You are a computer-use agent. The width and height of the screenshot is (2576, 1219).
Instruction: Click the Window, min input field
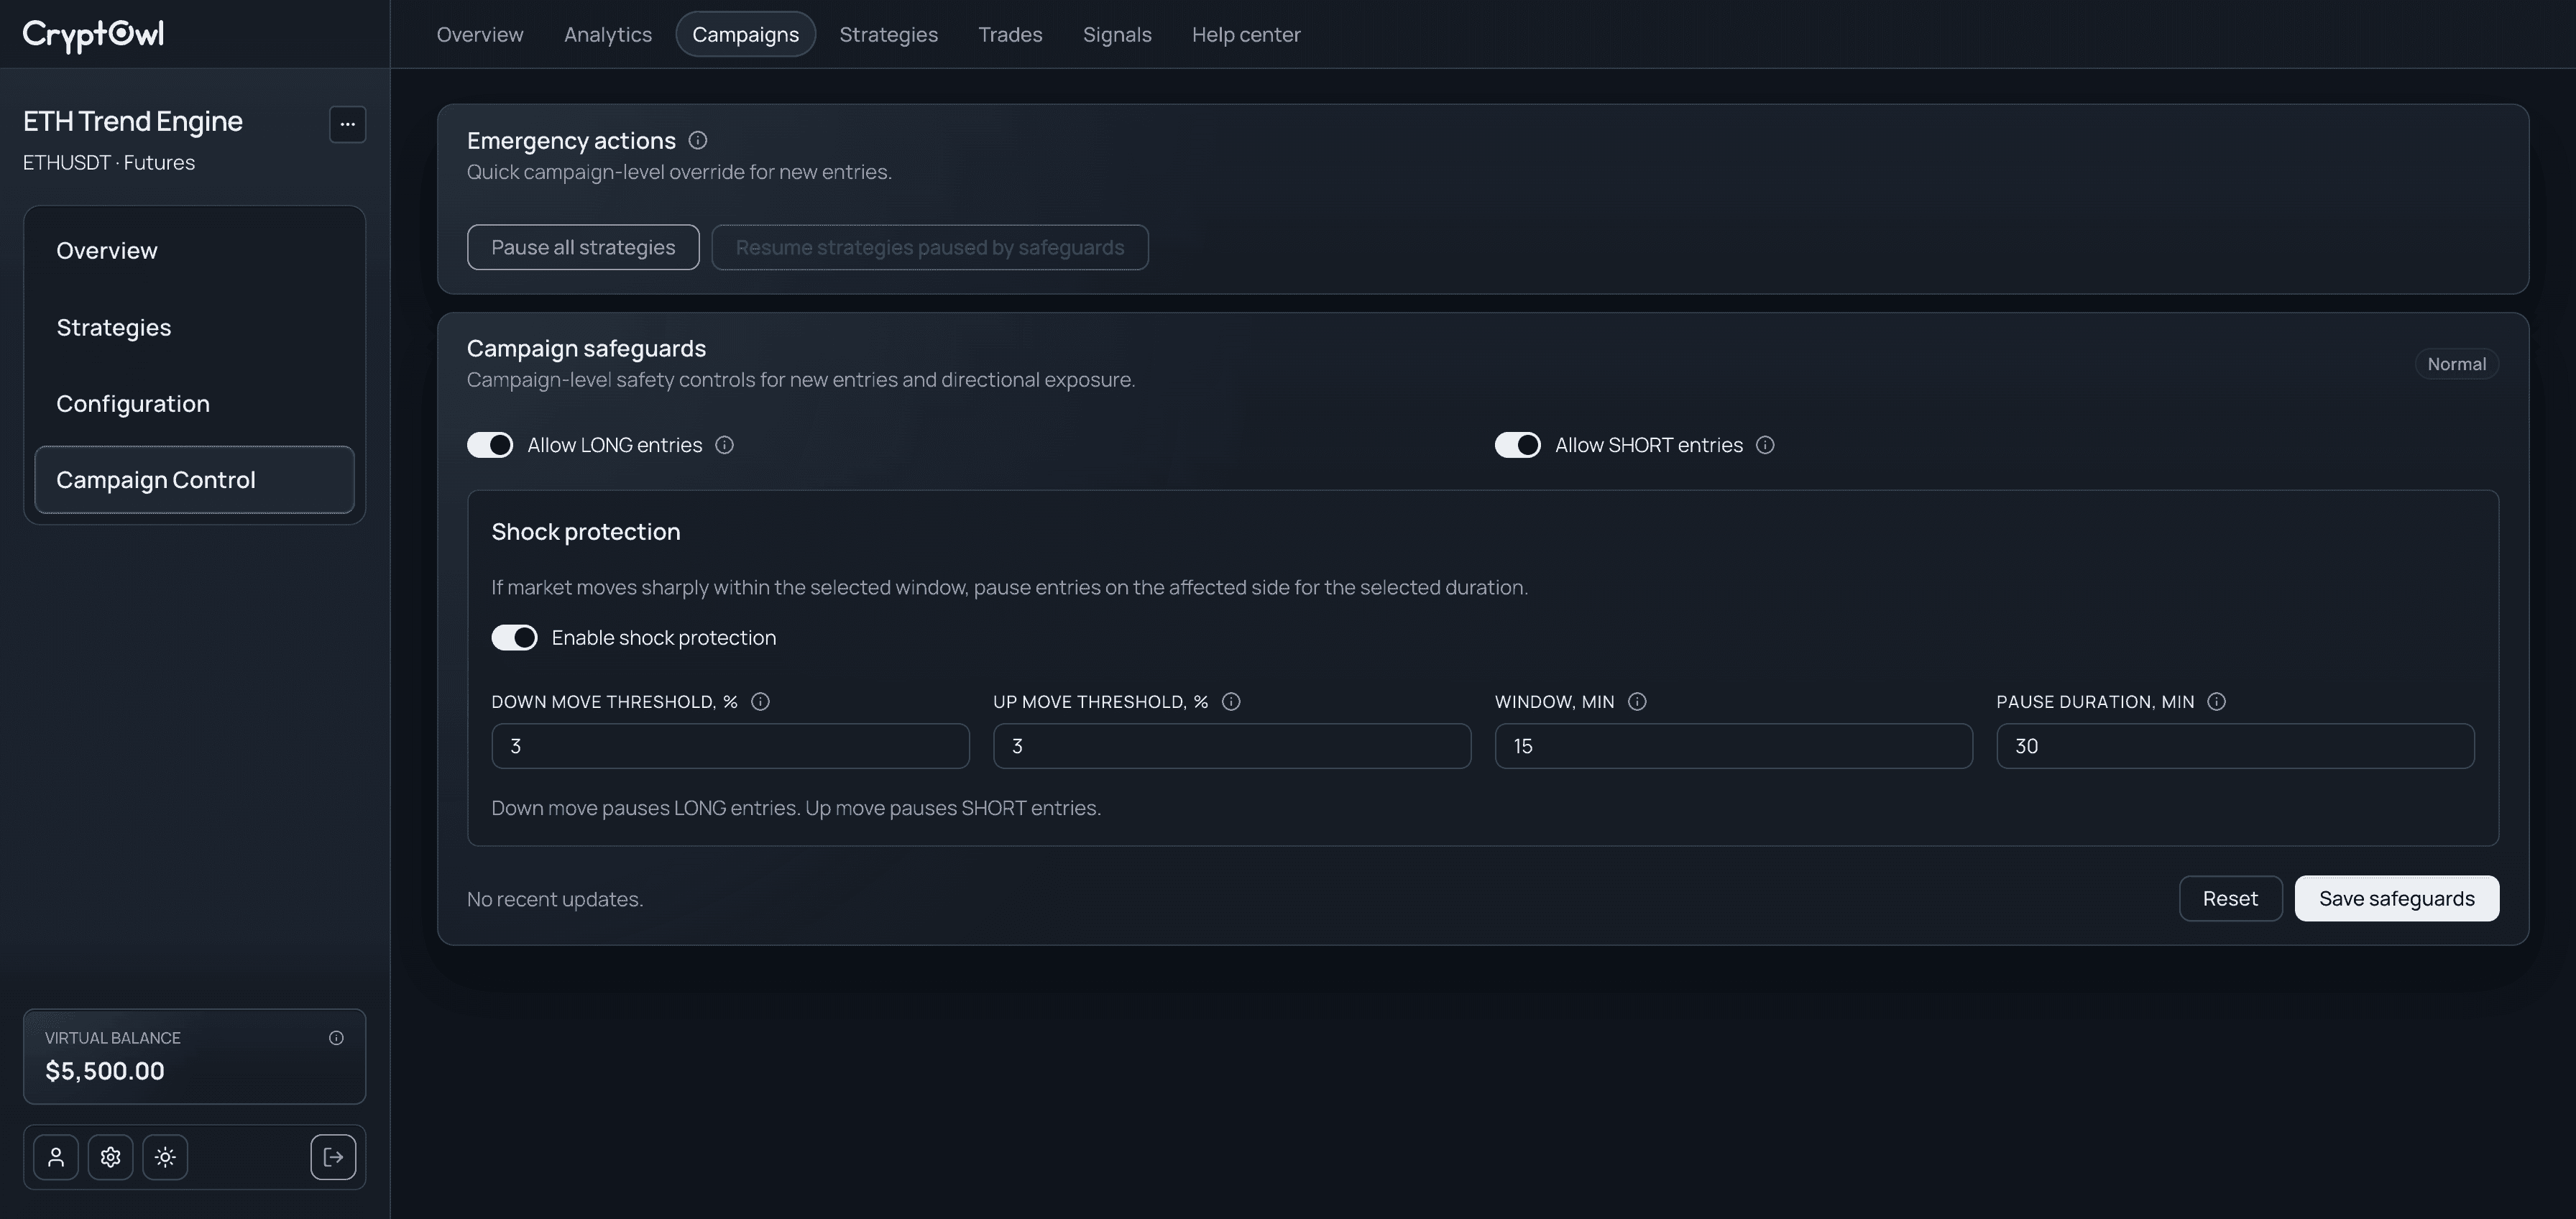pyautogui.click(x=1733, y=746)
